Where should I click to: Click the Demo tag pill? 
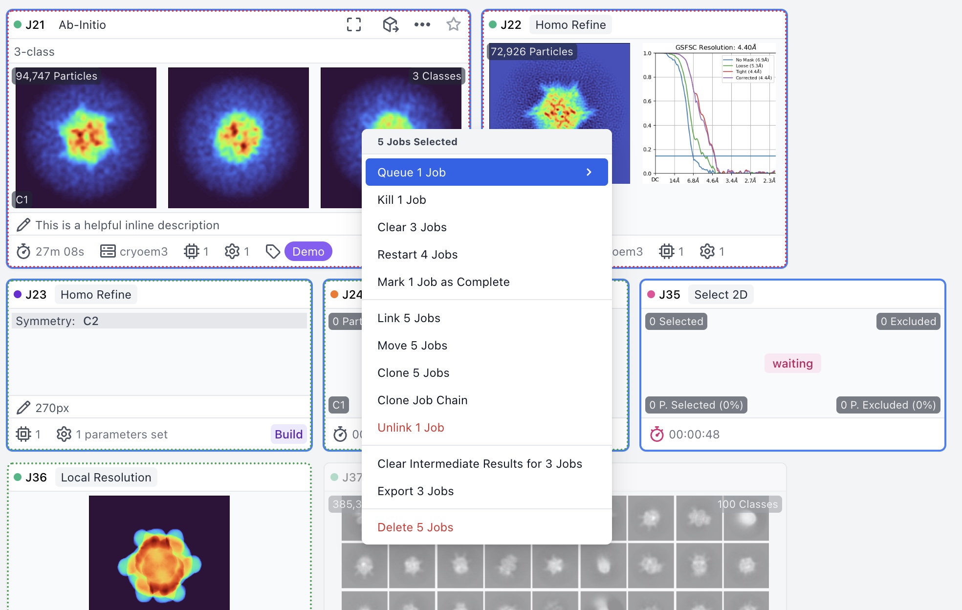308,252
